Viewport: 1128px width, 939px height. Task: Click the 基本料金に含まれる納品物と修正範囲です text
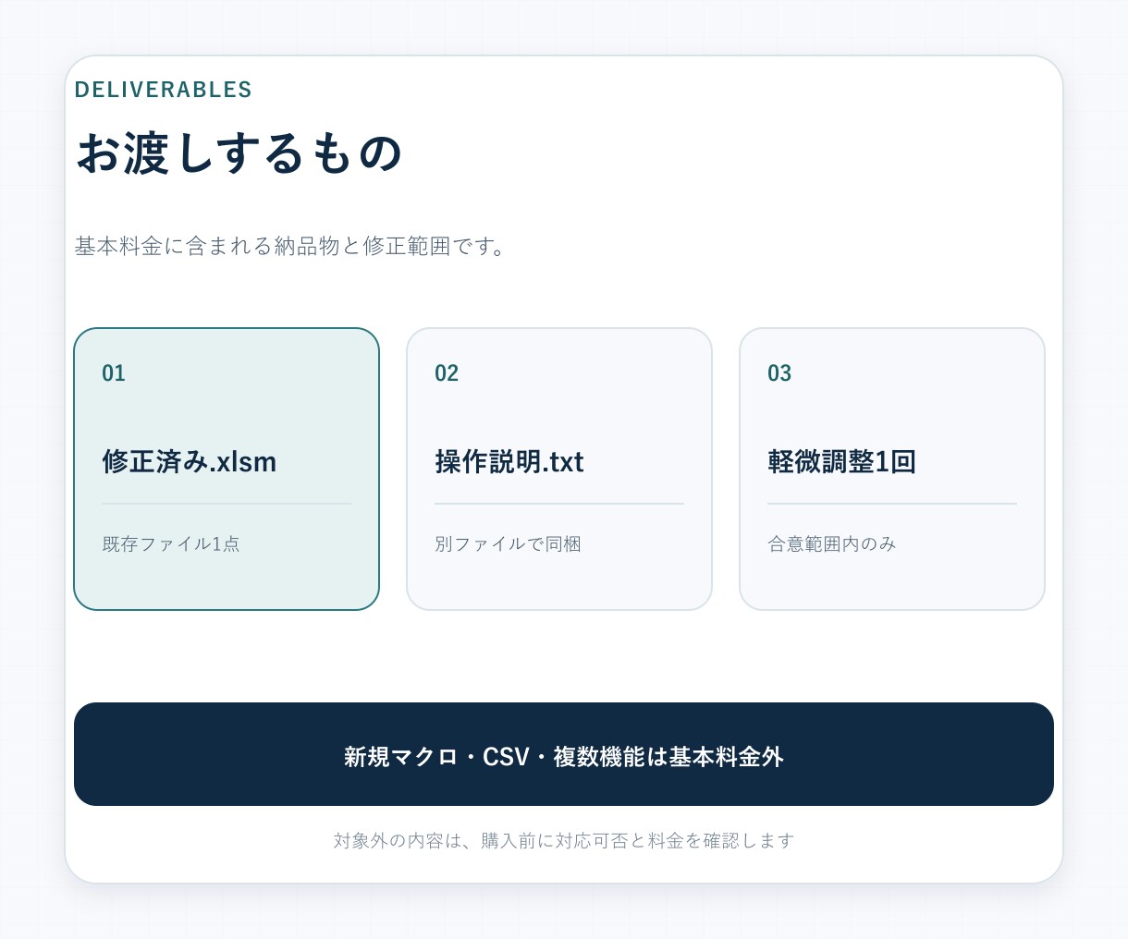click(x=290, y=247)
